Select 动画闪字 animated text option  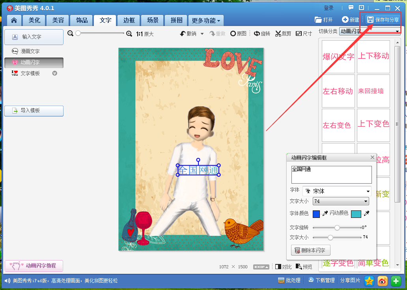34,63
